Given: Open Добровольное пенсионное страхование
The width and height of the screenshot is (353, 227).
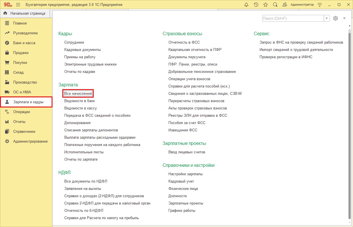Looking at the screenshot, I should point(202,72).
